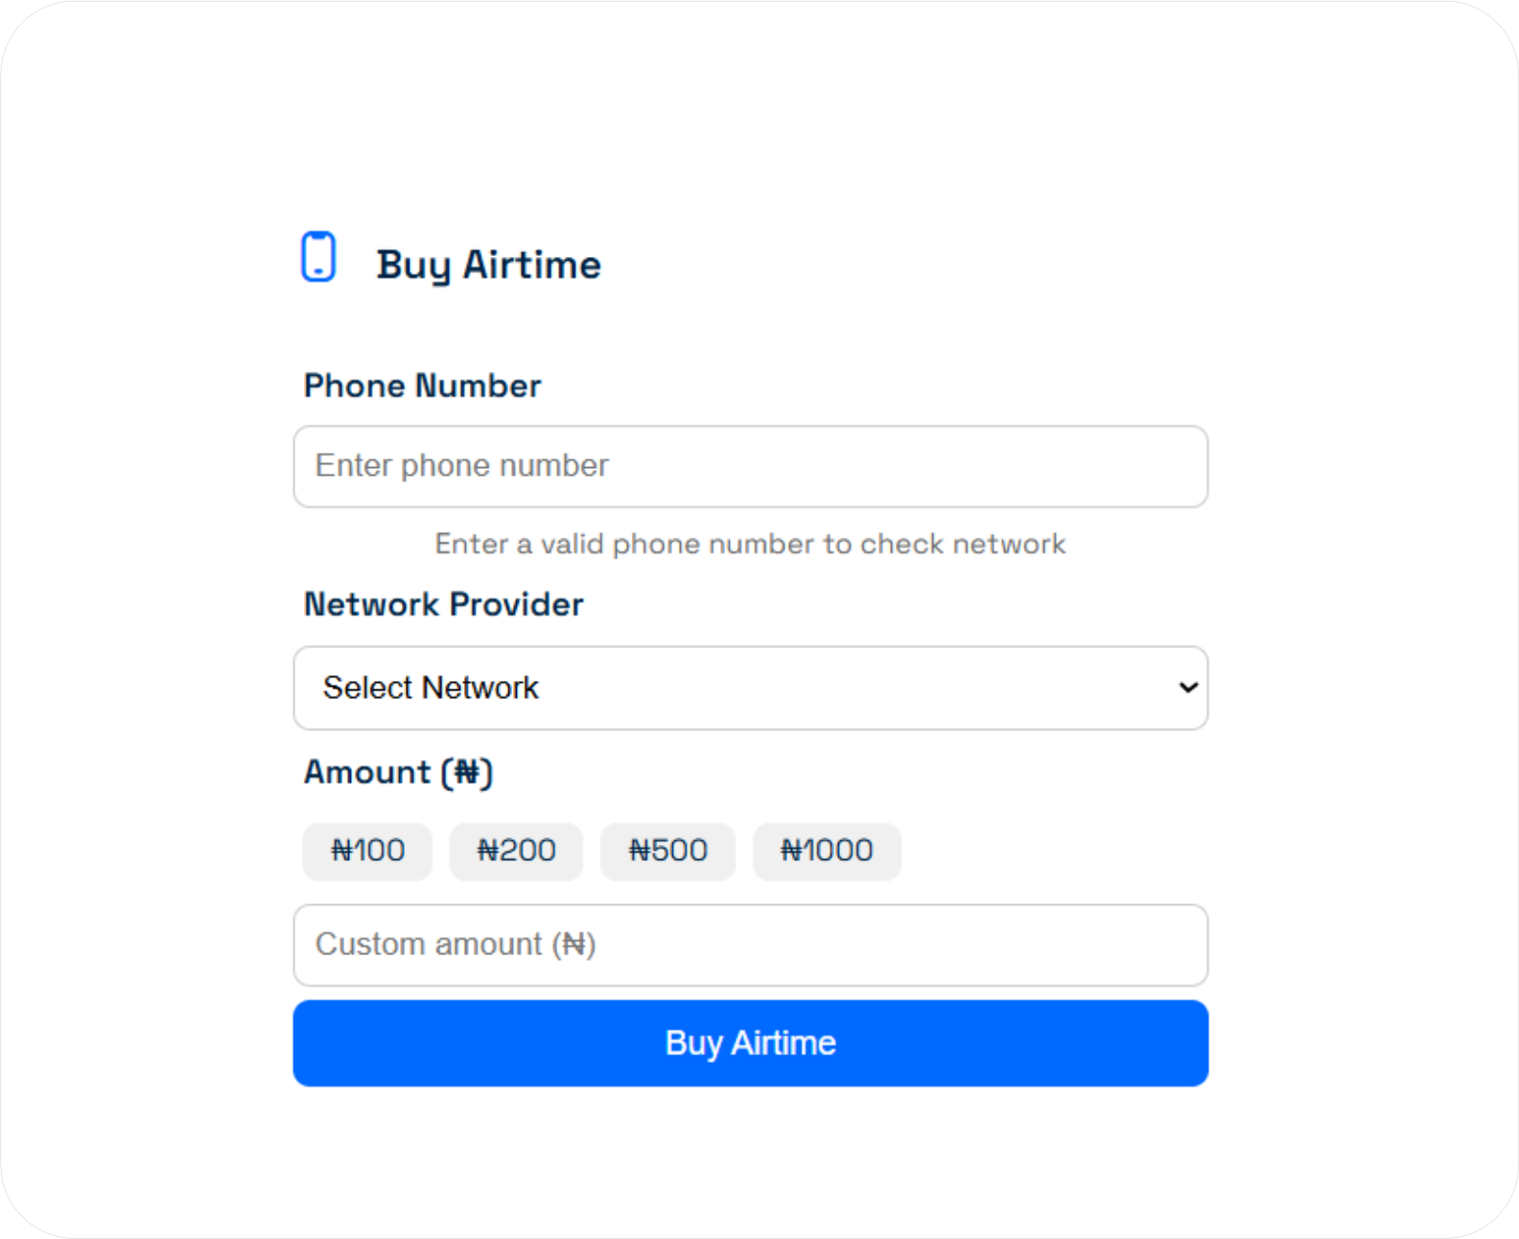The image size is (1519, 1239).
Task: Click the 'Custom amount (₦)' placeholder text
Action: (x=456, y=945)
